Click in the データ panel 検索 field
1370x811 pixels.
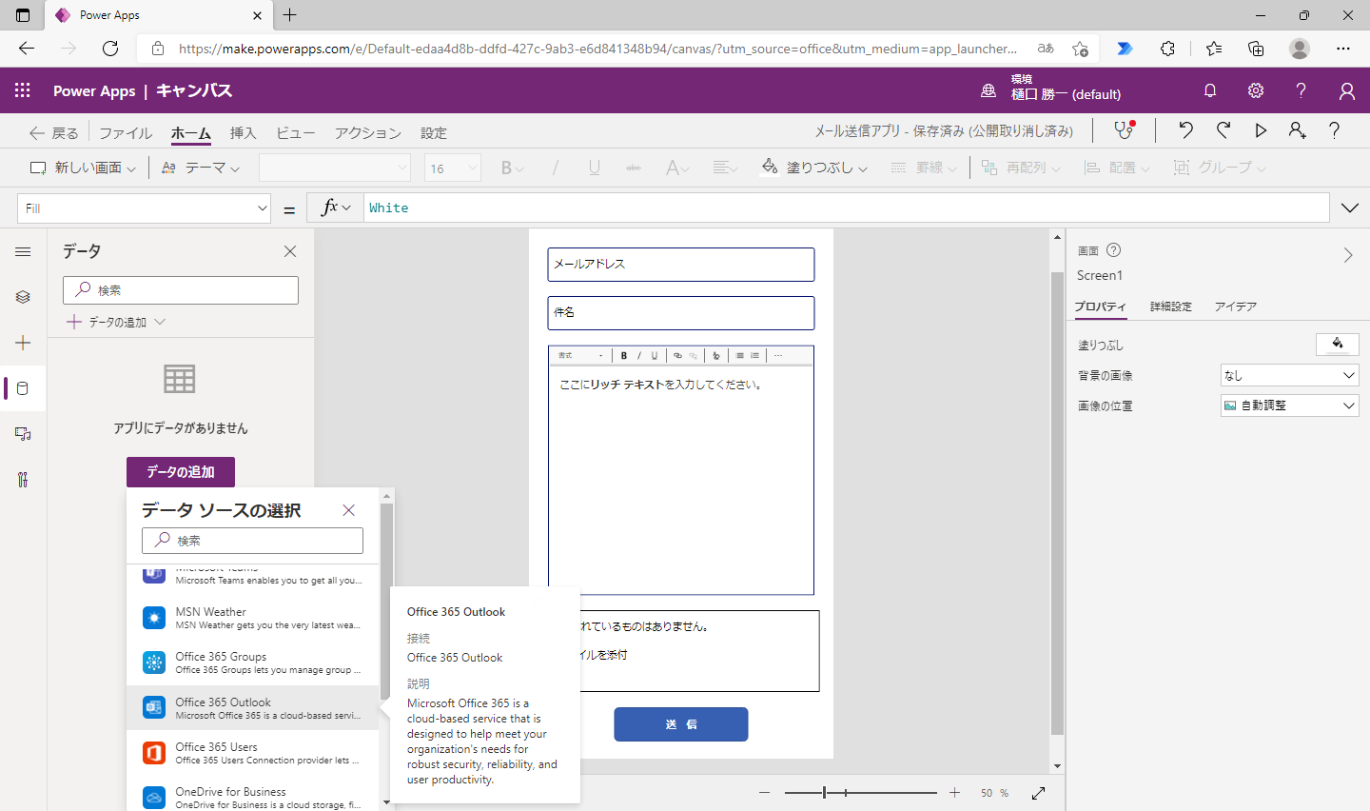click(181, 290)
